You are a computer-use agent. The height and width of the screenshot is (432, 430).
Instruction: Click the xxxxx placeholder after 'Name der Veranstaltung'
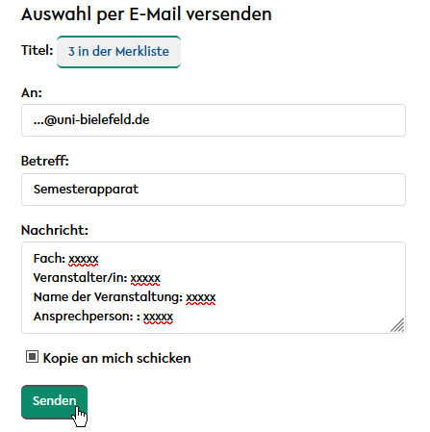(x=201, y=297)
